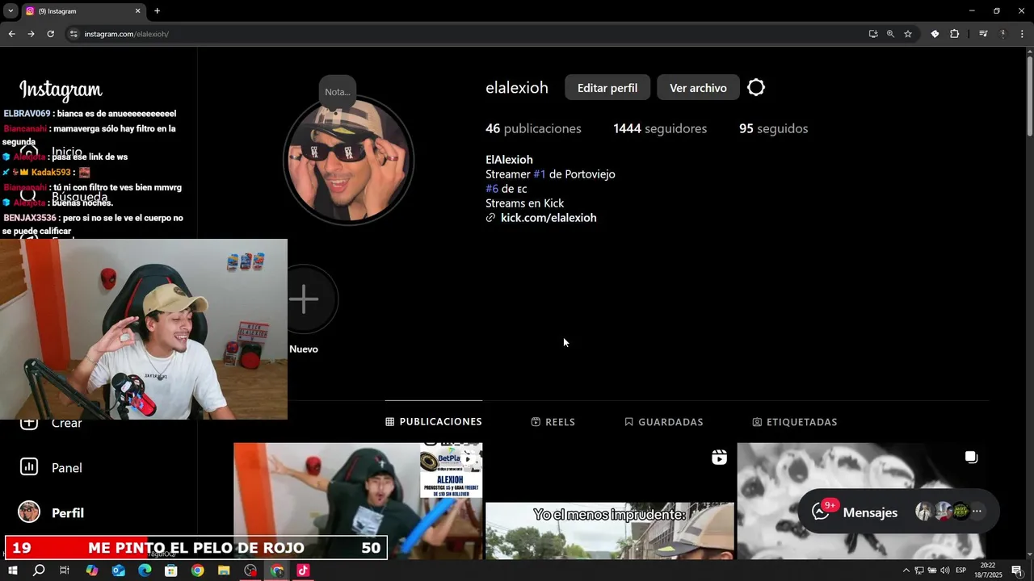The image size is (1034, 581).
Task: Open the Chrome extensions puzzle icon
Action: tap(954, 34)
